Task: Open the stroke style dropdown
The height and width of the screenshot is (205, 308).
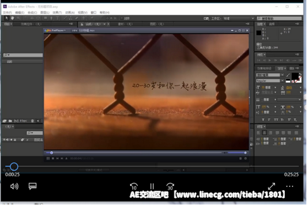Action: coord(289,100)
